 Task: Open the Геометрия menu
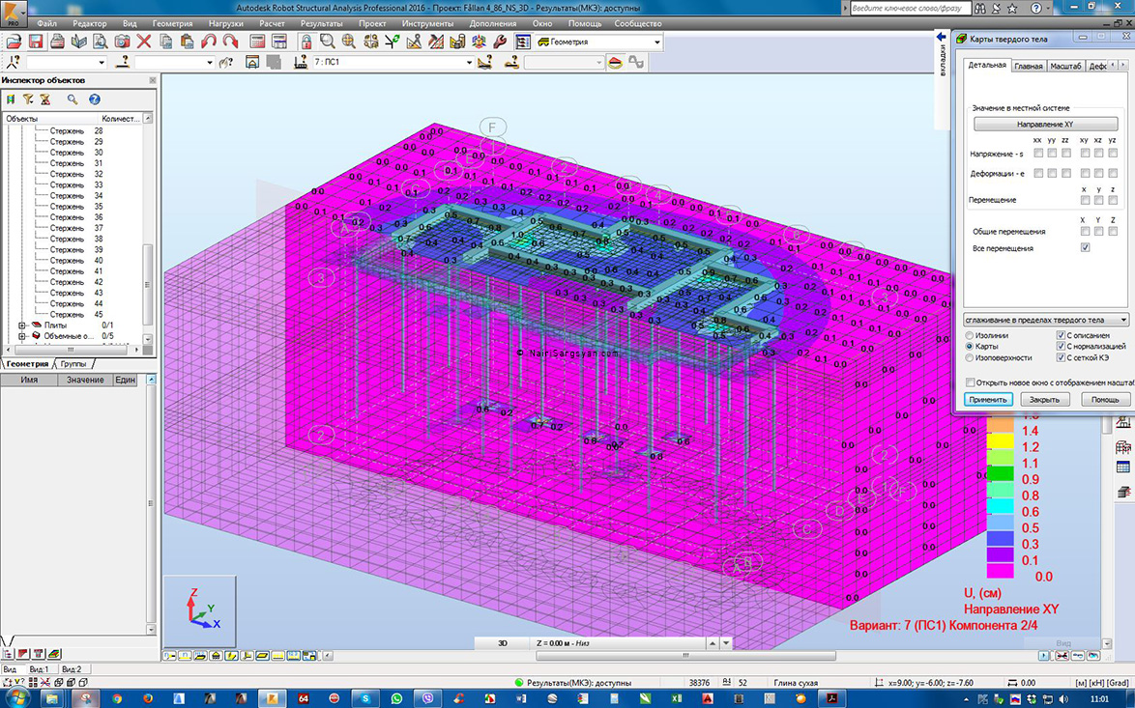coord(172,23)
